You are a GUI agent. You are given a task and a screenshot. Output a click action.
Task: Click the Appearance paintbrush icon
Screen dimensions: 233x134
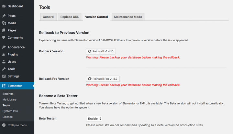click(x=4, y=47)
